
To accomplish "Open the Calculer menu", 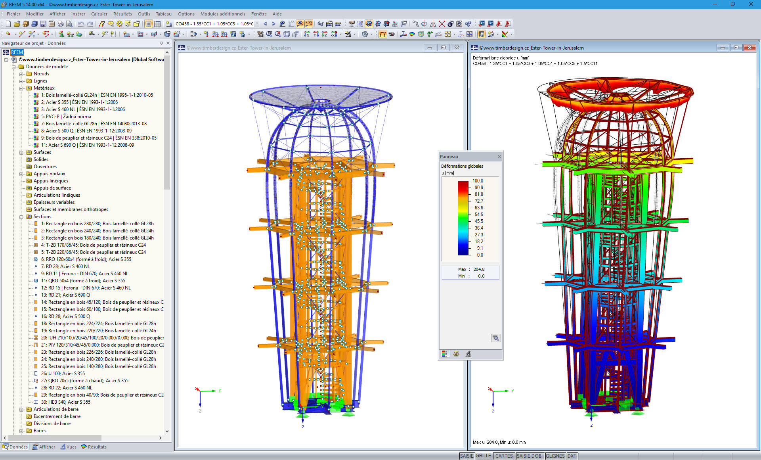I will (x=99, y=14).
